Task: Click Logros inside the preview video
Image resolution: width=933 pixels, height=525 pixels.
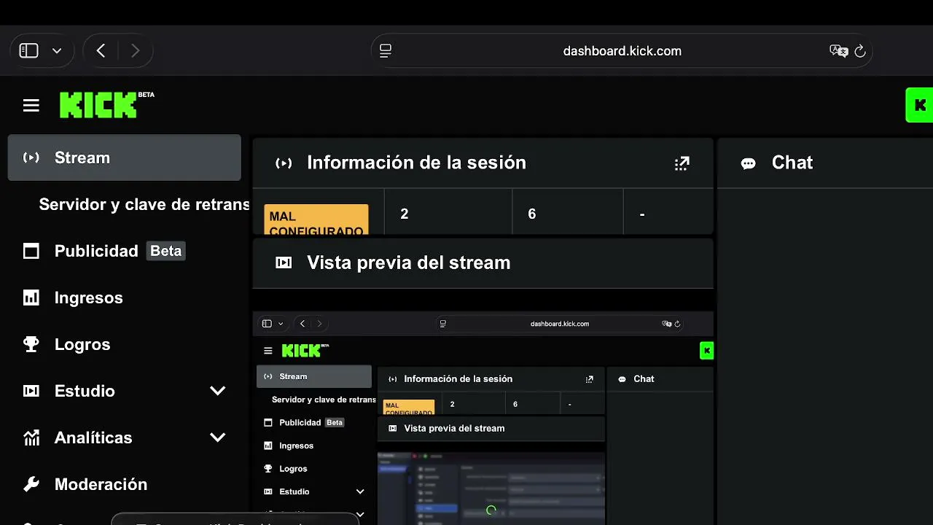Action: click(x=293, y=469)
